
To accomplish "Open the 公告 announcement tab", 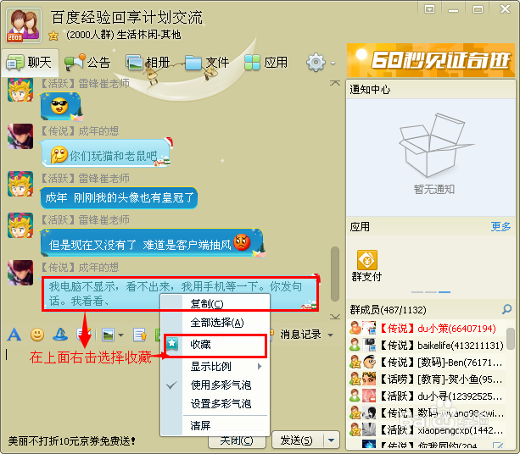I will coord(87,62).
